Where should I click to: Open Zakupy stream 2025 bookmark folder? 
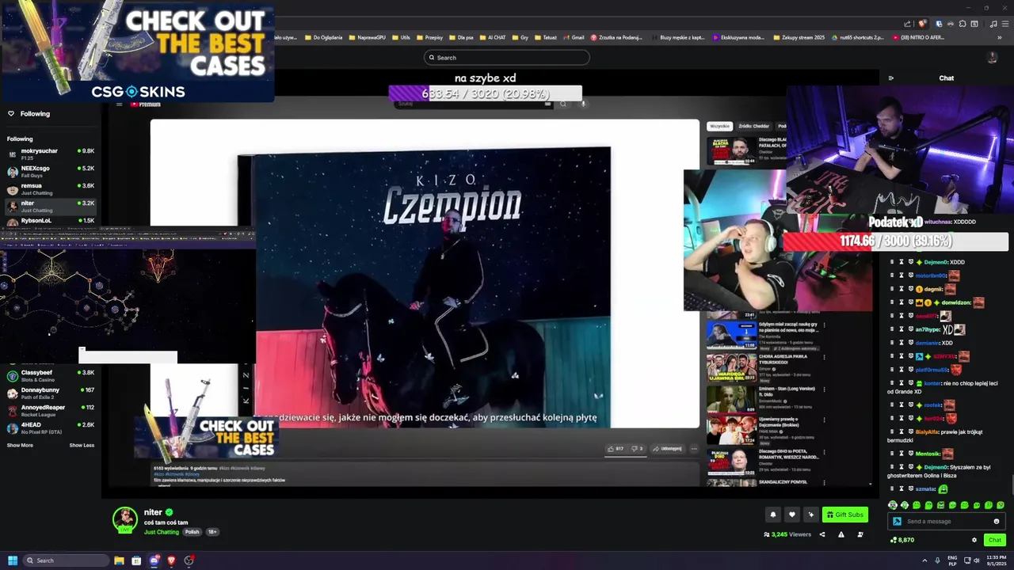pos(799,37)
